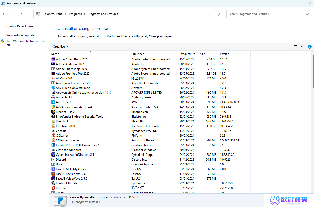Click the vertical scrollbar of program list
The width and height of the screenshot is (314, 207).
tap(313, 72)
